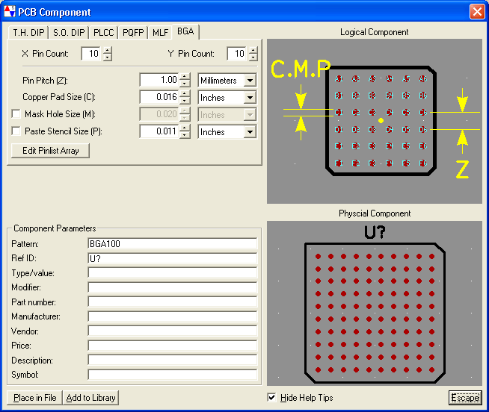
Task: Open the Pin Pitch units dropdown
Action: point(250,80)
